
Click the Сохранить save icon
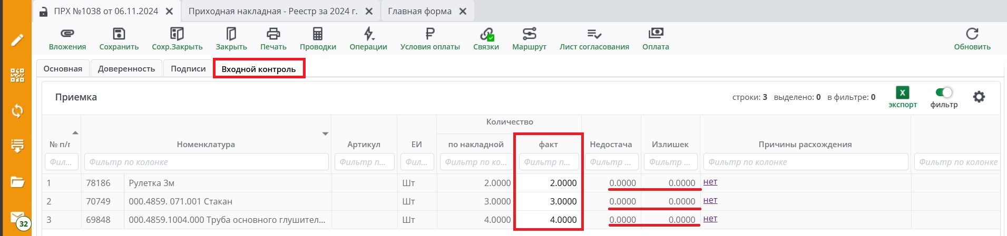tap(119, 34)
